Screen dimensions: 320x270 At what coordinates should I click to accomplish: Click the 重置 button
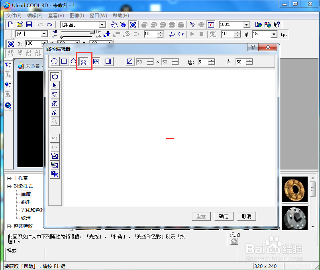coord(201,216)
